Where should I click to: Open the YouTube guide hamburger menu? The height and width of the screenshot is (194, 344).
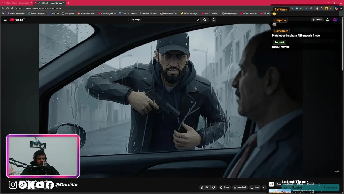tap(5, 20)
